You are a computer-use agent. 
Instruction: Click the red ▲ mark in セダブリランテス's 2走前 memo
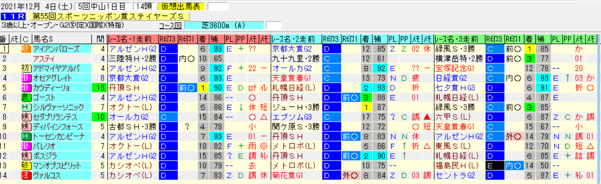(426, 116)
